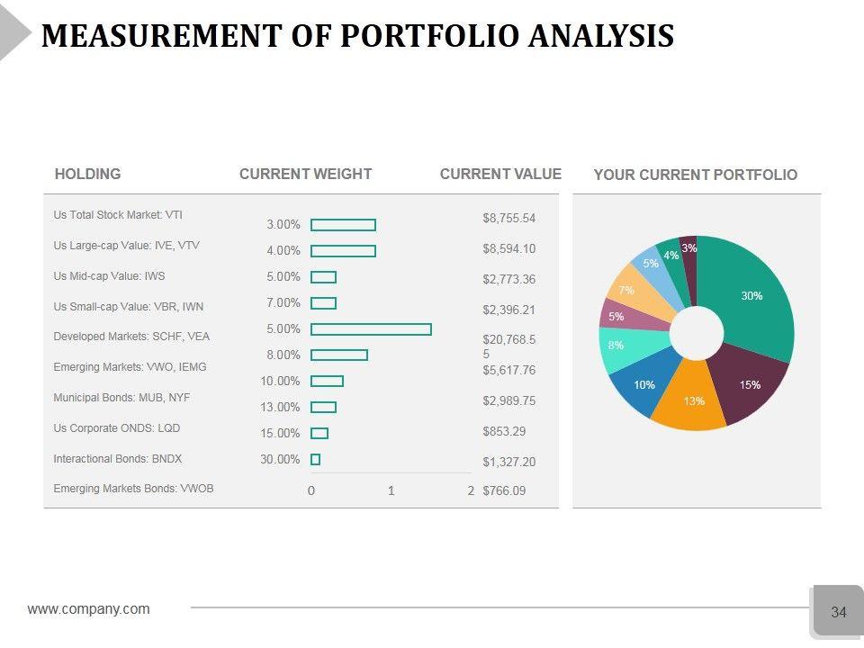Click the slide number 34 box
The image size is (864, 648).
point(839,613)
